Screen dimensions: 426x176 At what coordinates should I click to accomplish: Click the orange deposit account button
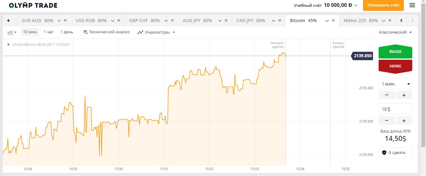[383, 5]
